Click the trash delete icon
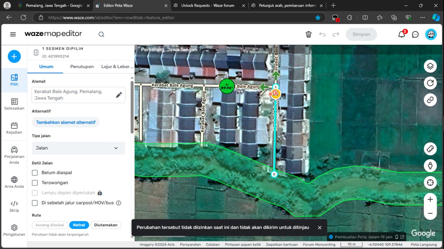 click(x=308, y=34)
